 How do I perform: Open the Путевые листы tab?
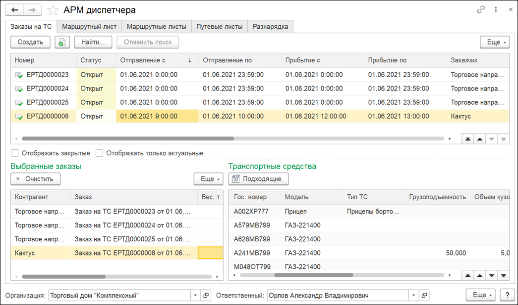[x=219, y=27]
